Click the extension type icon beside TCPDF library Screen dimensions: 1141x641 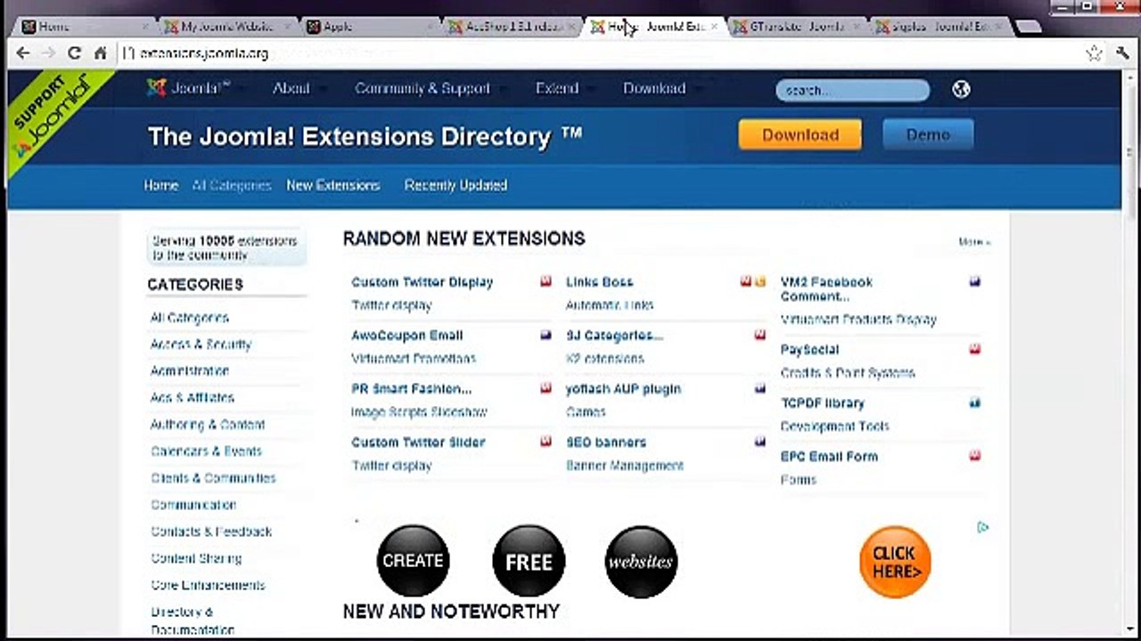click(975, 402)
